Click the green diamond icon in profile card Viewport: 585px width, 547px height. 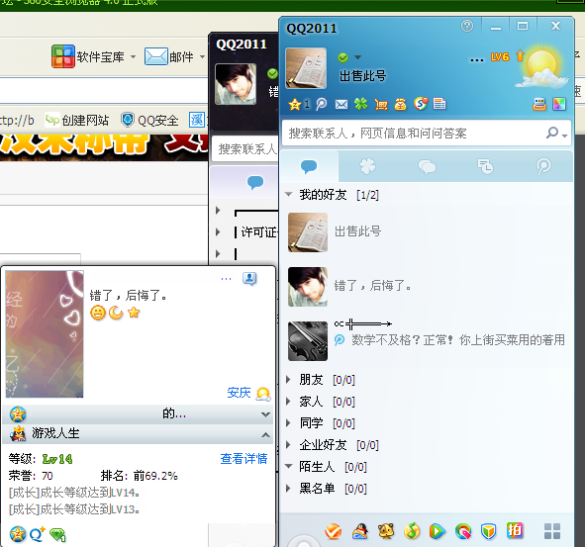57,535
